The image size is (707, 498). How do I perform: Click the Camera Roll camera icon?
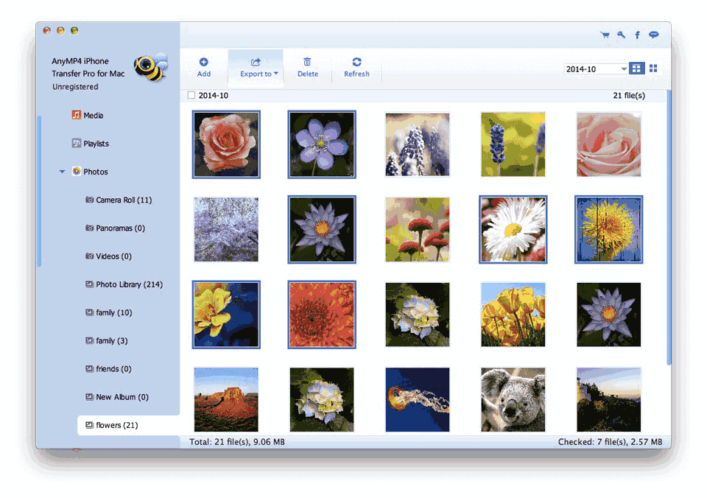pos(90,200)
